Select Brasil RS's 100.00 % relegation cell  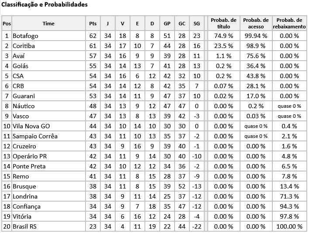point(289,226)
